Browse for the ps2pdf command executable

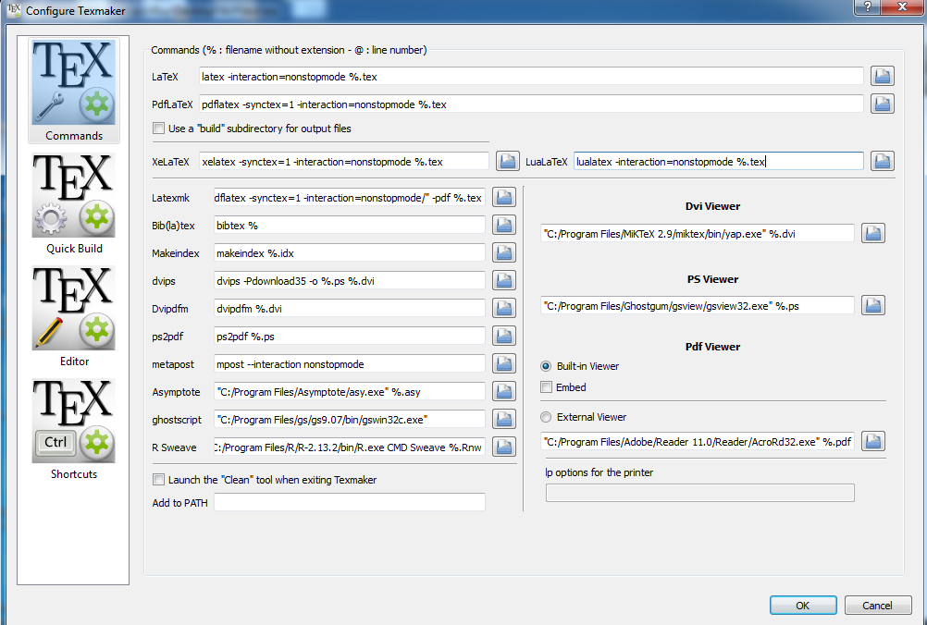[x=503, y=337]
